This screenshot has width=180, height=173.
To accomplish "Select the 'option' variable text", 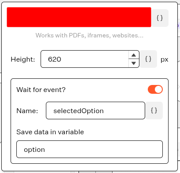I will [34, 150].
